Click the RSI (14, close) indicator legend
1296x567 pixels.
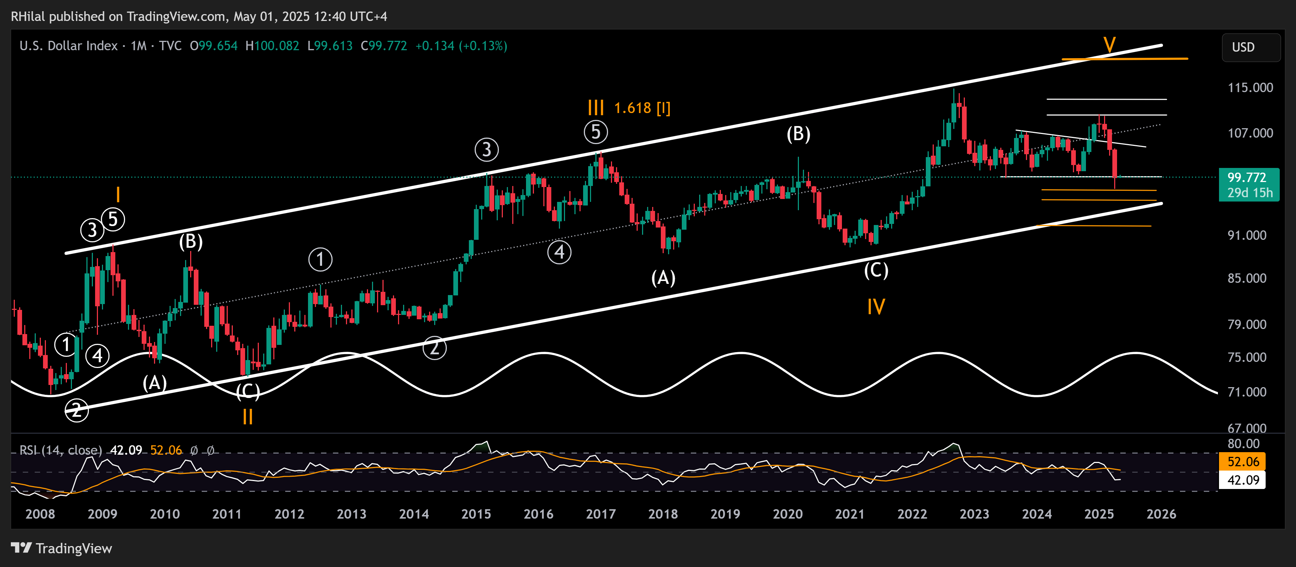point(60,450)
